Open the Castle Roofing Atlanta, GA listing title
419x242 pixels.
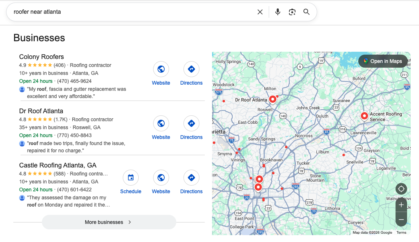(x=58, y=165)
